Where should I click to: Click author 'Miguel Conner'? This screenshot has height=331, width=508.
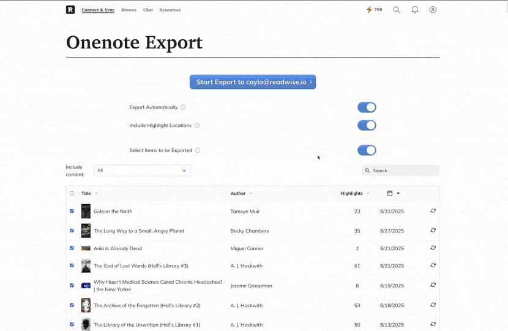247,248
